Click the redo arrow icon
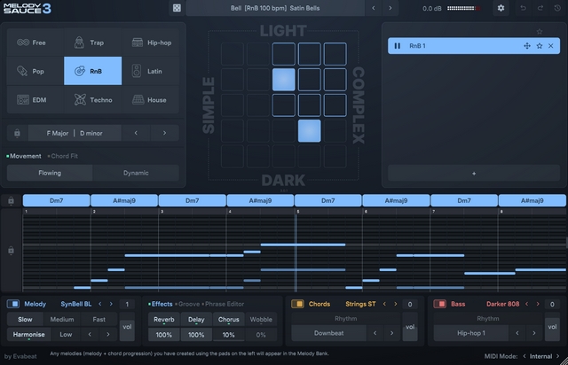The height and width of the screenshot is (365, 568). [540, 8]
